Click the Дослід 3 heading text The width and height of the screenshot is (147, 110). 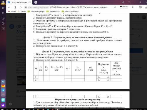[78, 52]
